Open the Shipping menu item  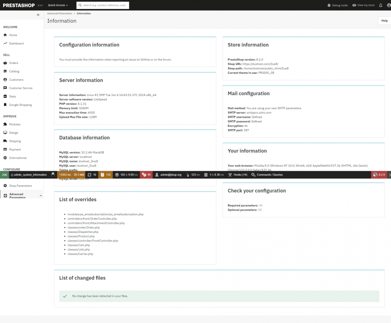pos(15,141)
